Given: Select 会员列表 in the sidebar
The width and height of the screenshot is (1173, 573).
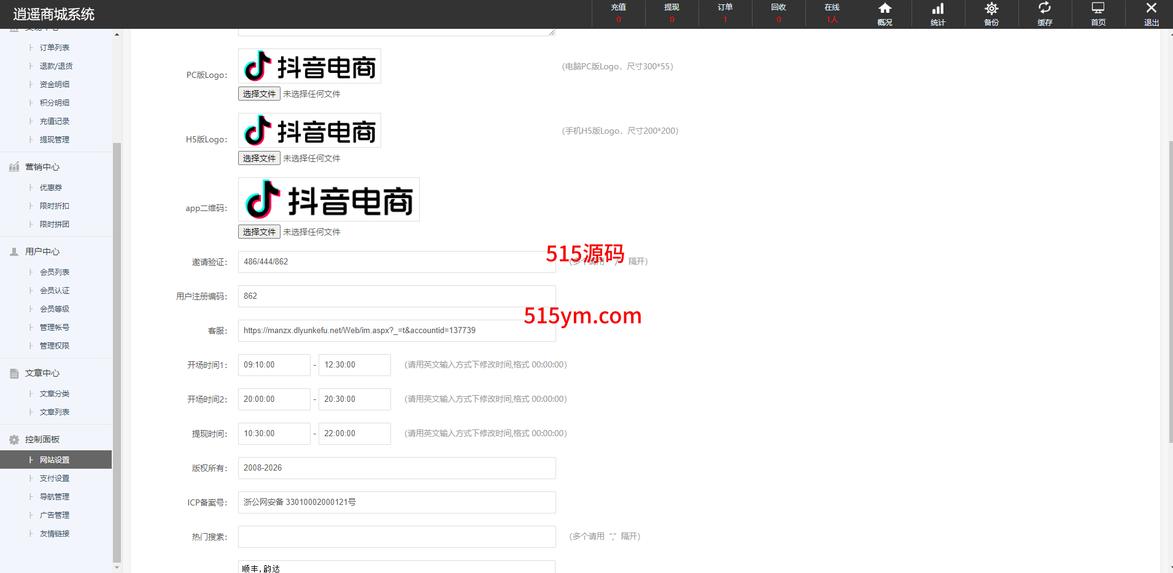Looking at the screenshot, I should click(55, 272).
